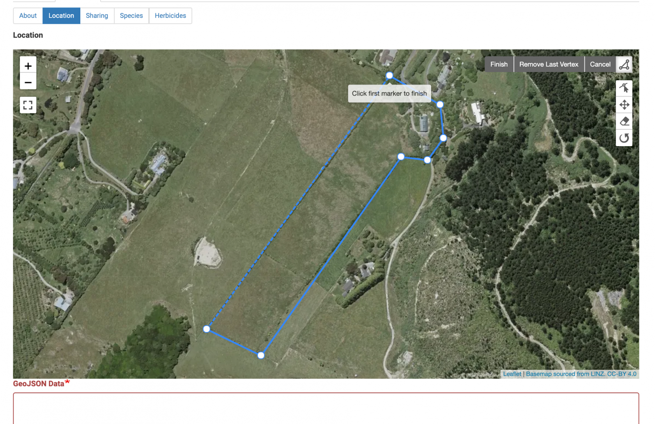Select the Location tab

[61, 16]
